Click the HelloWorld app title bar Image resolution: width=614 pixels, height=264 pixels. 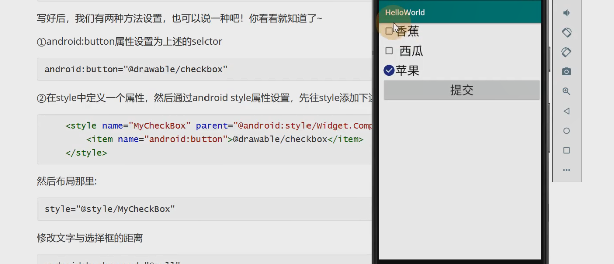click(460, 12)
